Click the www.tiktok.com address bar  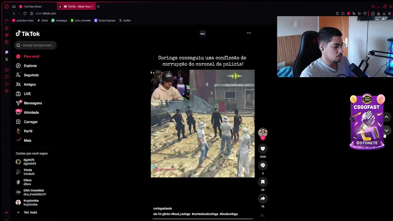pos(46,14)
